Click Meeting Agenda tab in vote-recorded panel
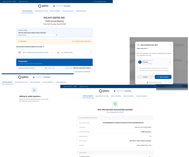 click(x=88, y=96)
